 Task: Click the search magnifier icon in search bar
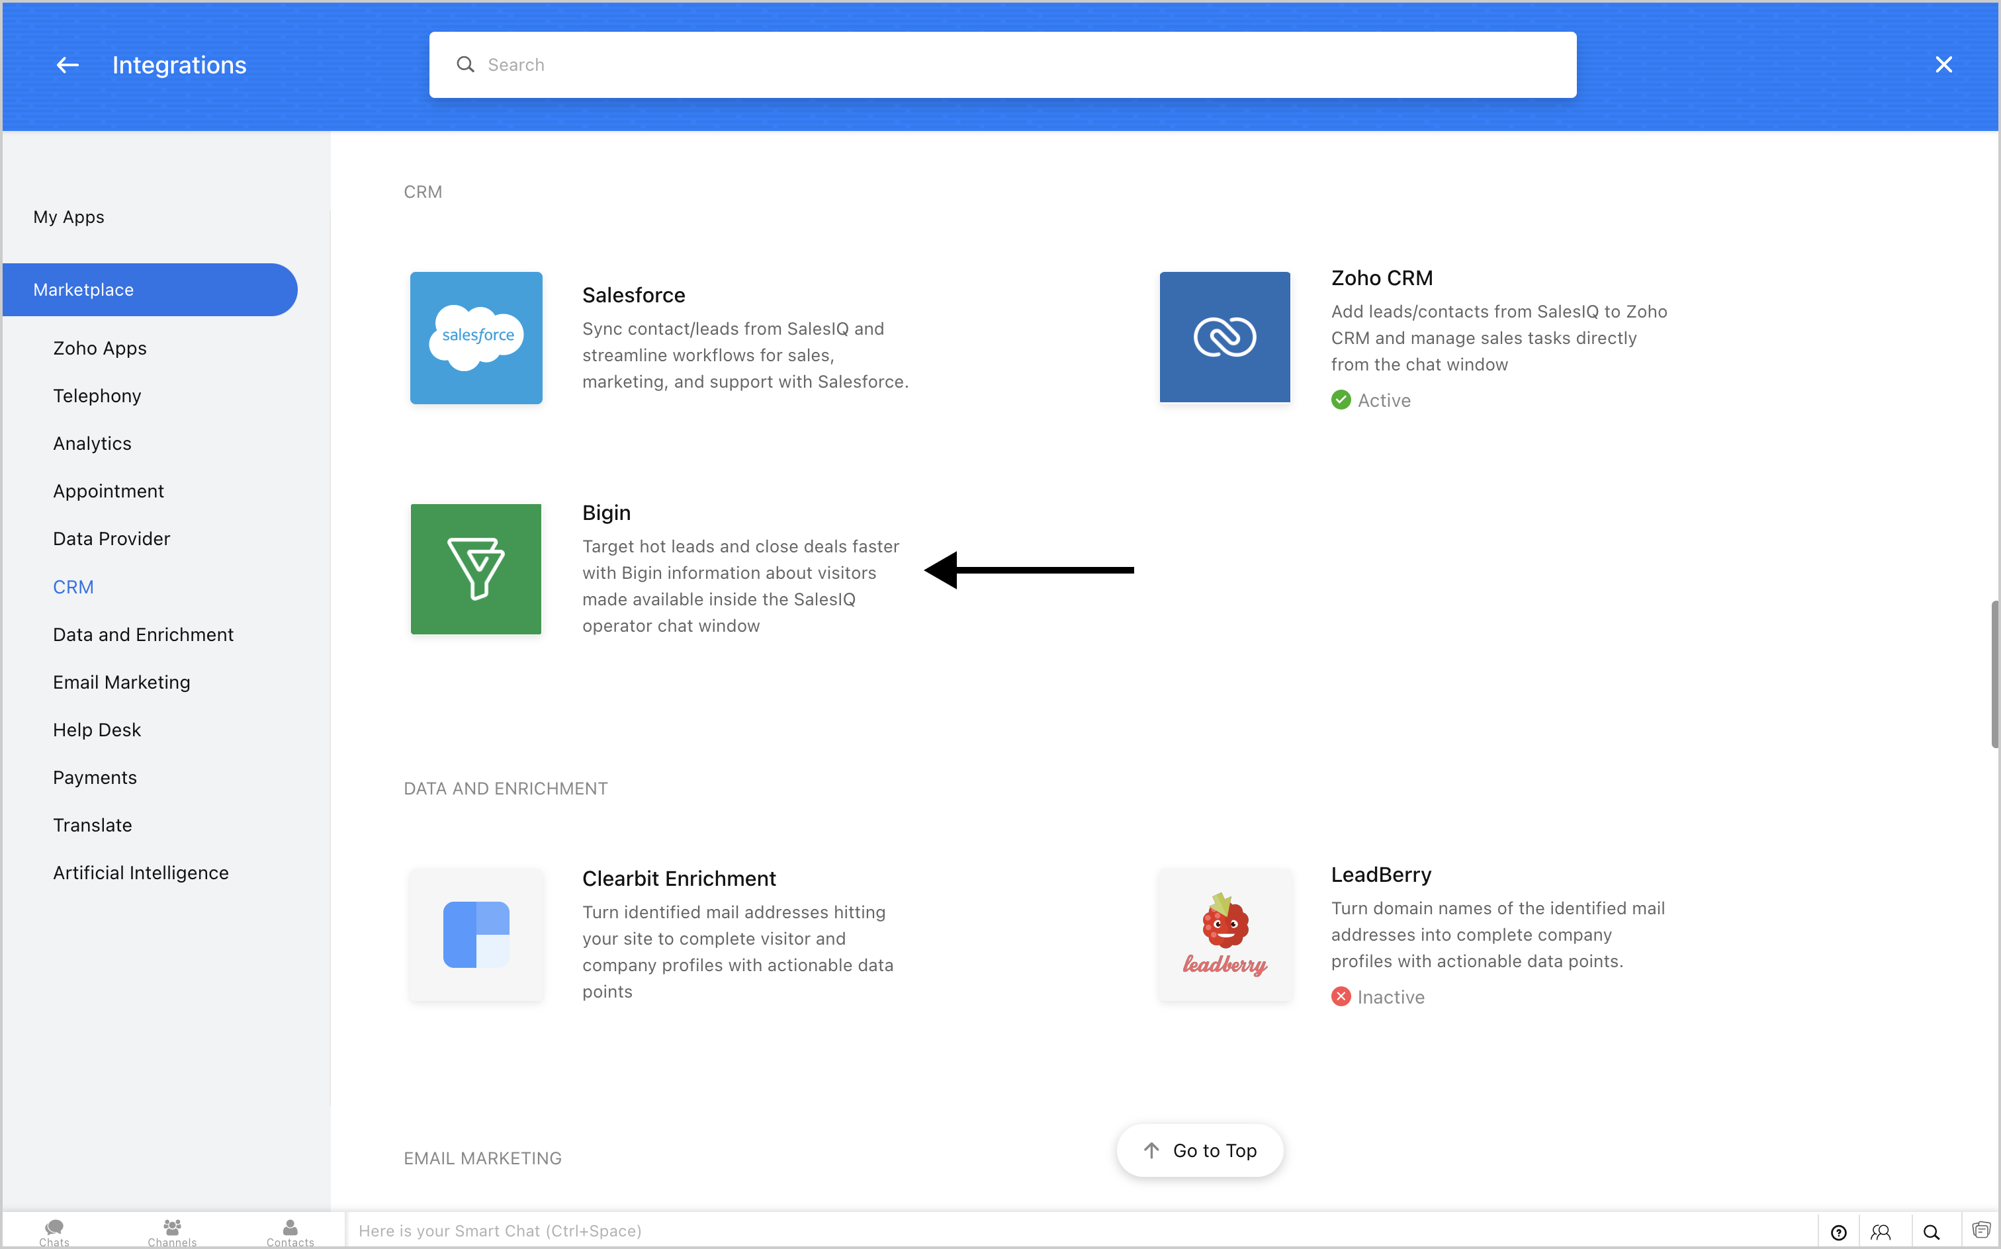click(x=465, y=64)
